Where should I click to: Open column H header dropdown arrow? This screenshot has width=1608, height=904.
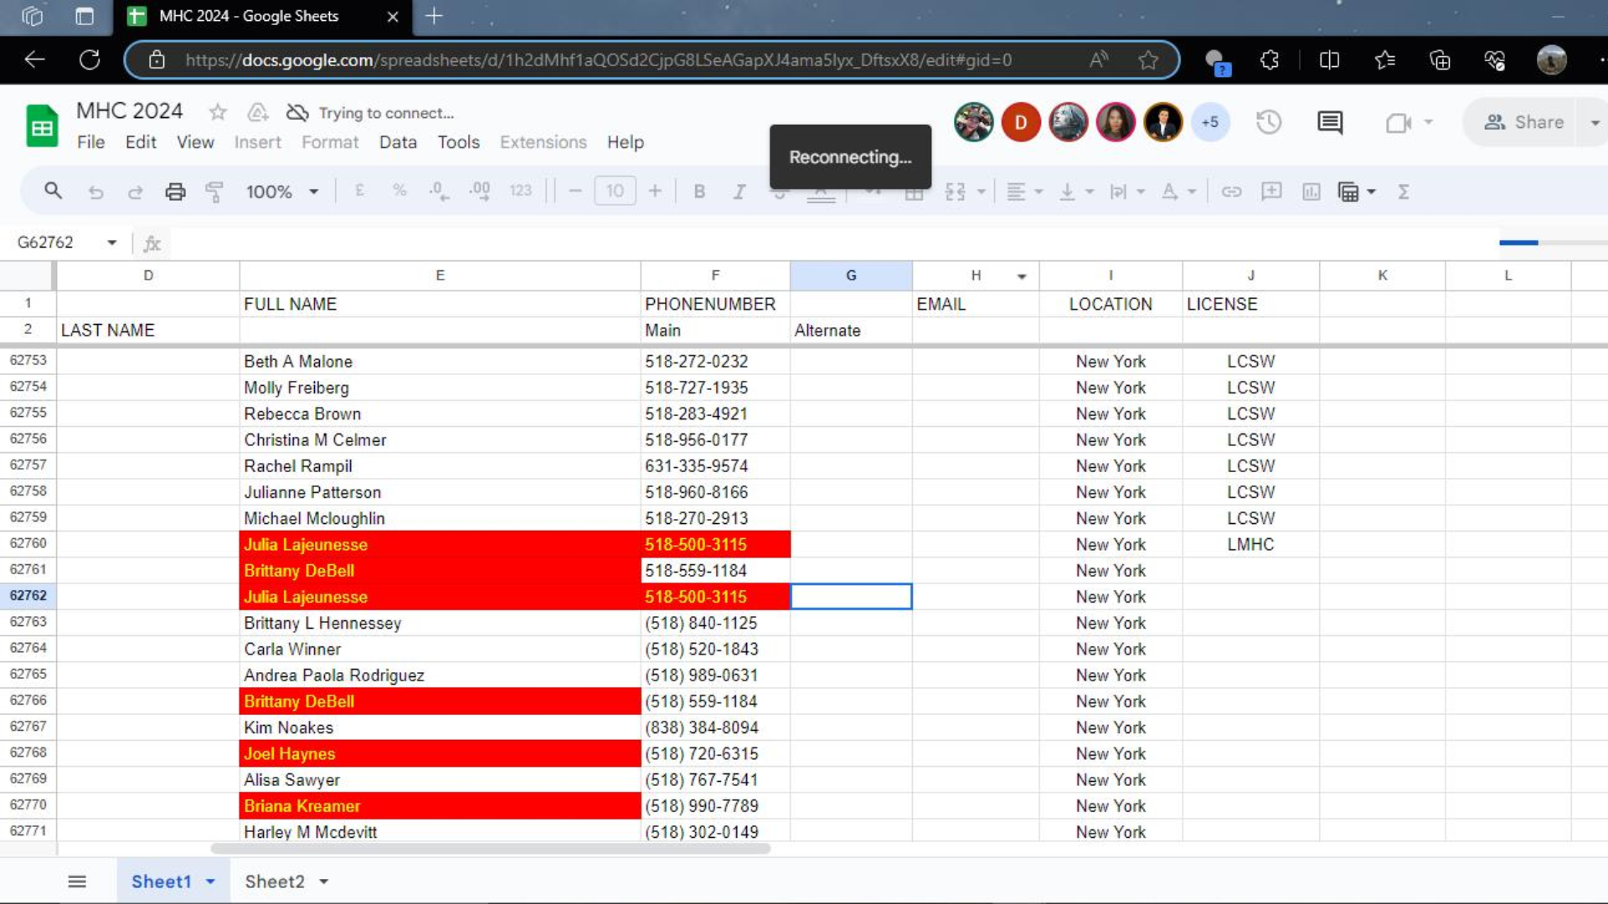pos(1022,276)
